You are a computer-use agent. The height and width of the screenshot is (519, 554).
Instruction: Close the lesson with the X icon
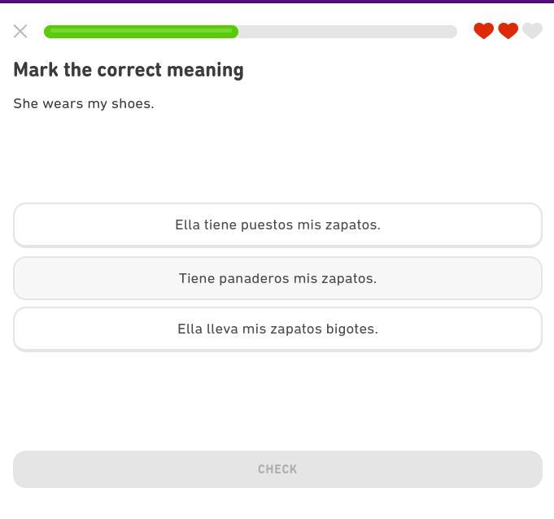pyautogui.click(x=20, y=32)
